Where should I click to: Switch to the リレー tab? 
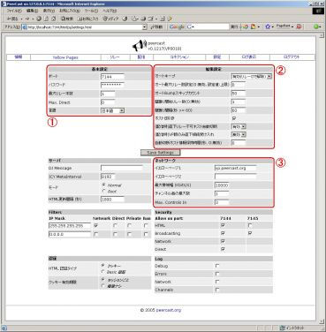pyautogui.click(x=115, y=57)
